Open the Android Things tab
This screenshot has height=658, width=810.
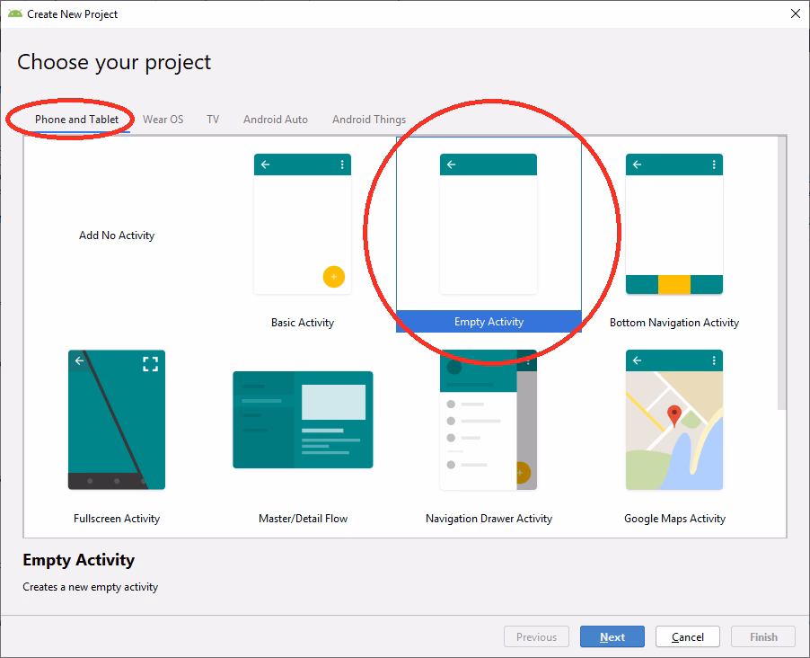368,119
